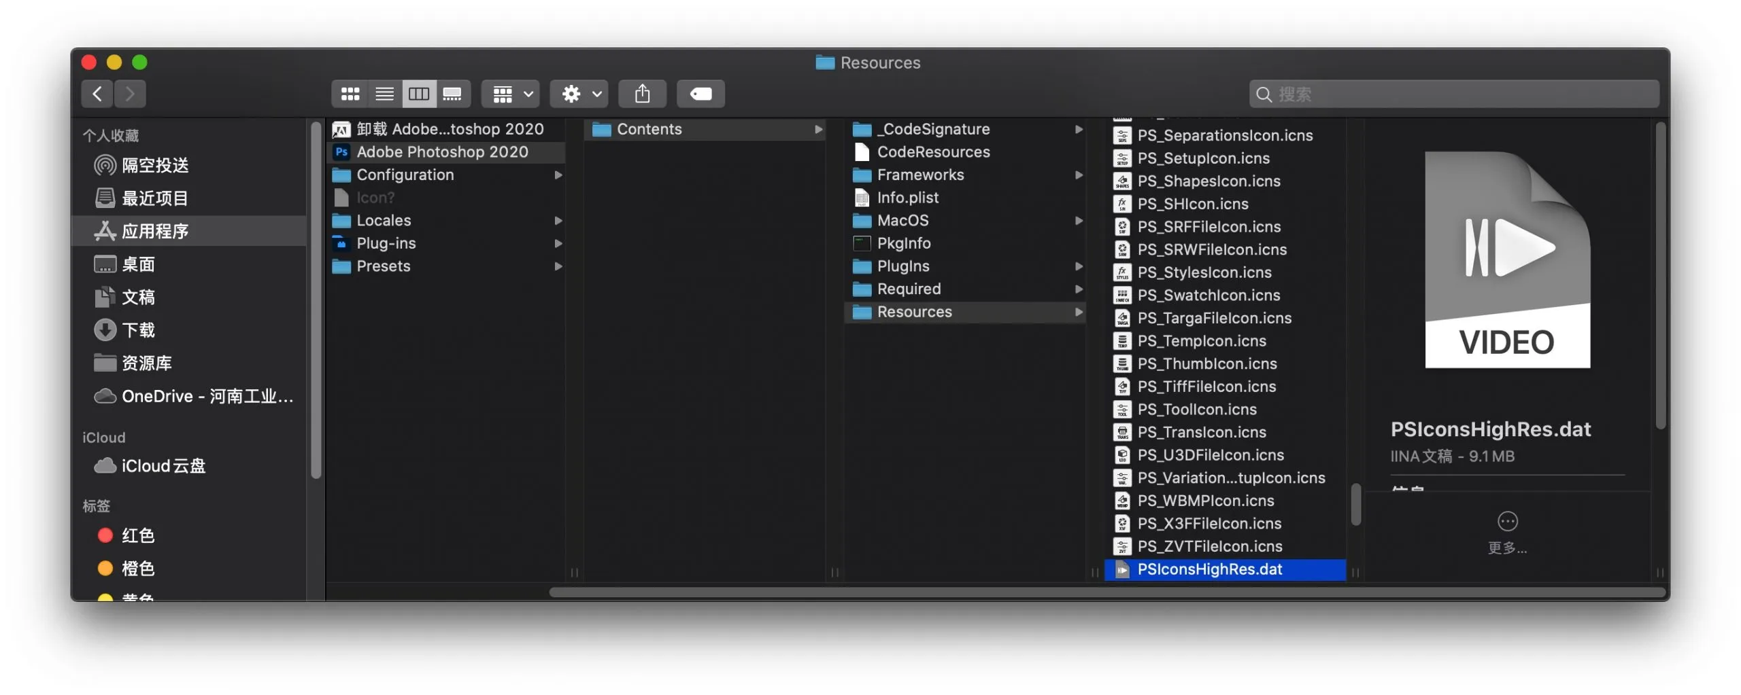Expand the Configuration folder arrow
This screenshot has width=1741, height=695.
click(558, 175)
